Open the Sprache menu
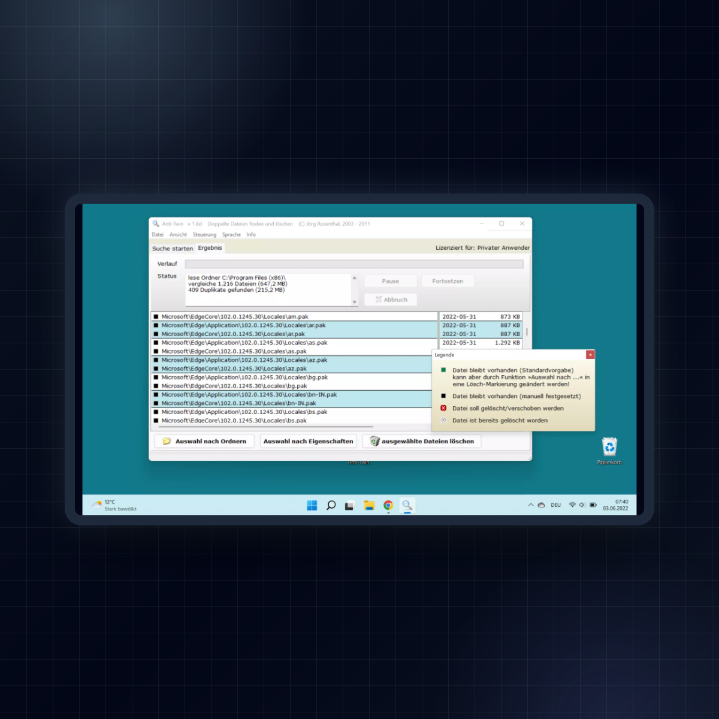 (231, 235)
